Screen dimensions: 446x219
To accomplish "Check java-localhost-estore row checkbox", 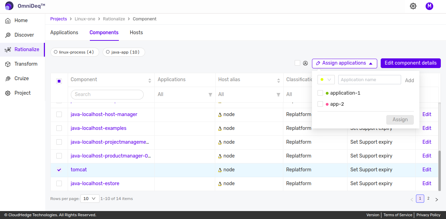I will pos(59,183).
